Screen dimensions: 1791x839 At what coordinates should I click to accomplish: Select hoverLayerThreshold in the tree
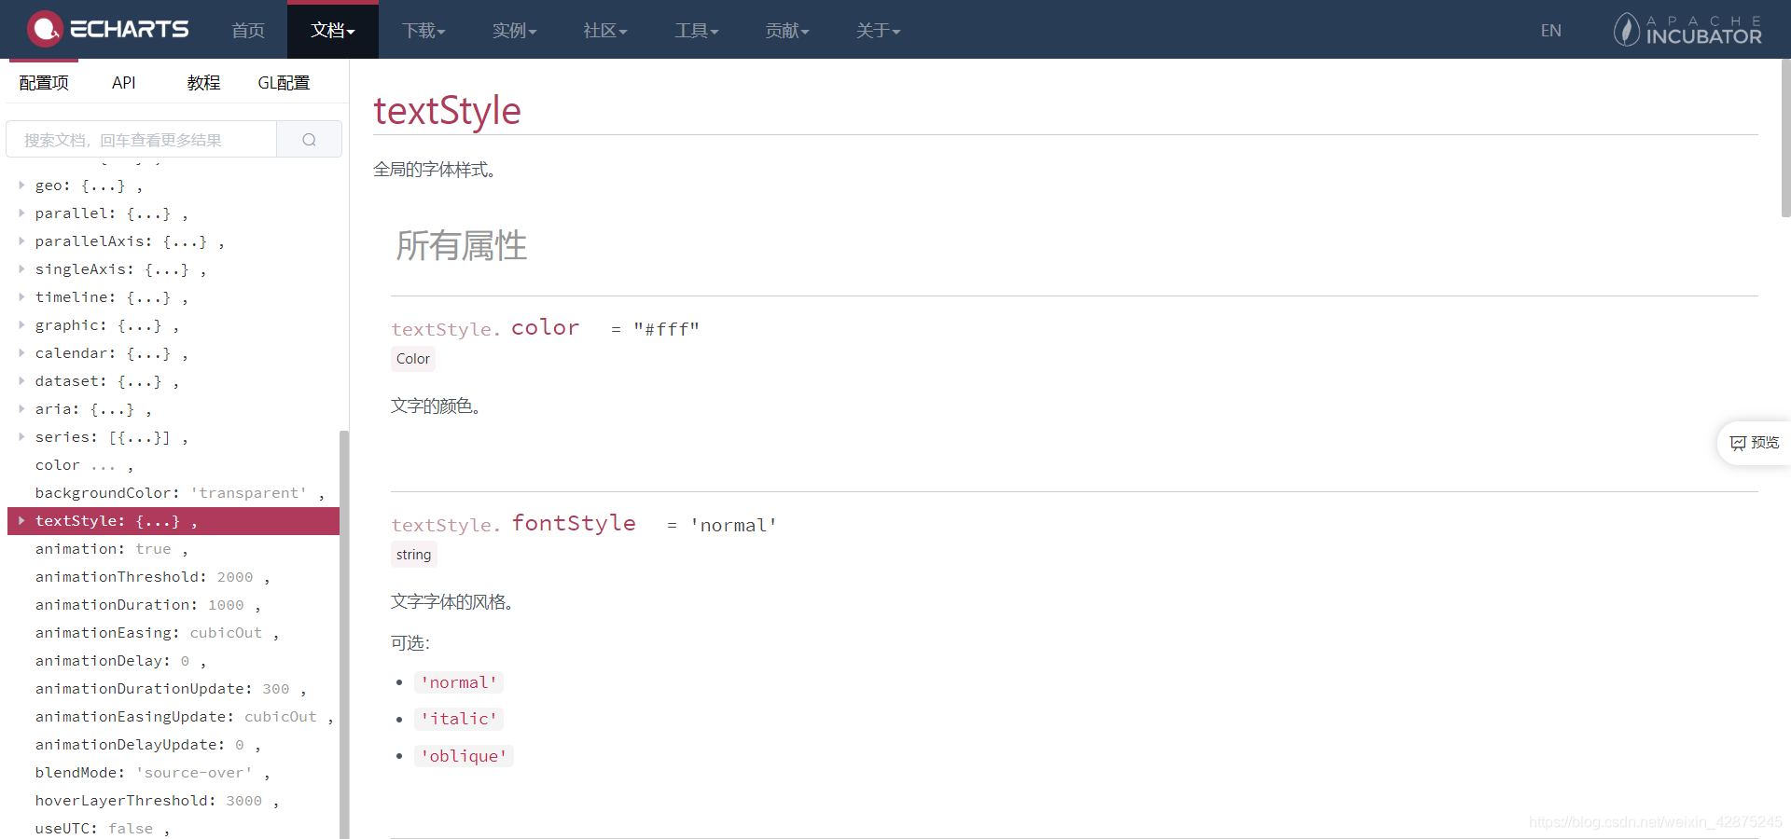(x=157, y=801)
